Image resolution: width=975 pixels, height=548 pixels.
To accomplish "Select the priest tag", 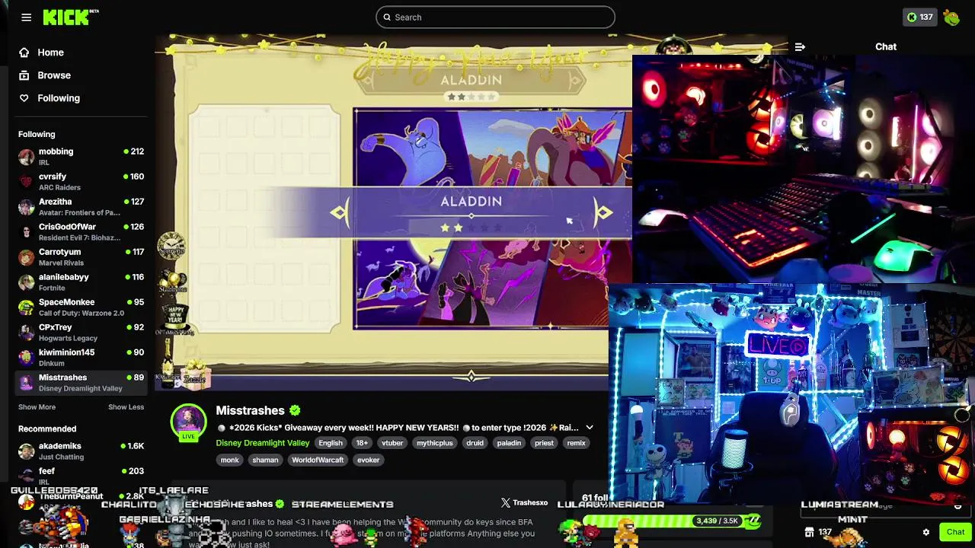I will [x=544, y=443].
